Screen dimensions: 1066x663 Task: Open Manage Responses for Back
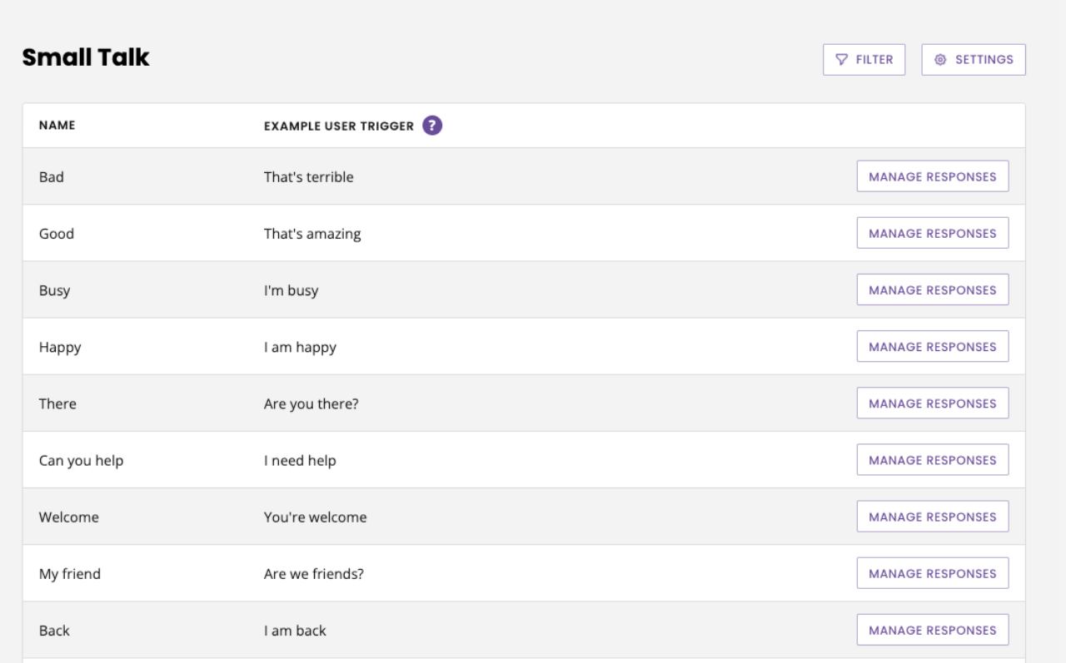(x=932, y=630)
